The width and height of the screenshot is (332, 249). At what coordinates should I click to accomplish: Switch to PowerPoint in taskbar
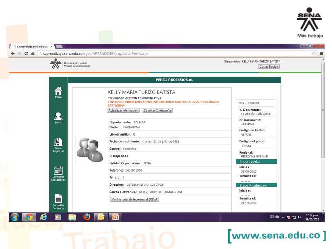click(115, 217)
